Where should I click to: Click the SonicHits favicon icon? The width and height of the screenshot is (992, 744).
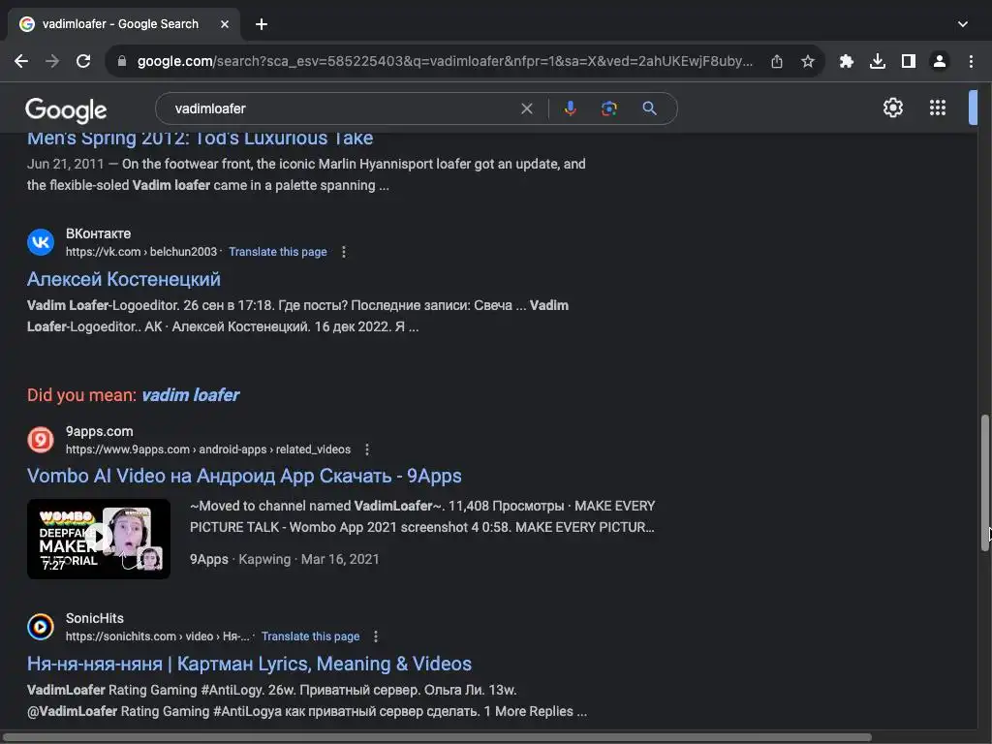click(x=41, y=627)
